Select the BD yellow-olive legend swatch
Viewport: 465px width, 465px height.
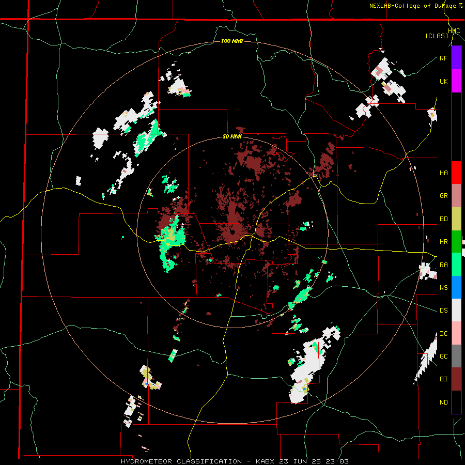456,219
